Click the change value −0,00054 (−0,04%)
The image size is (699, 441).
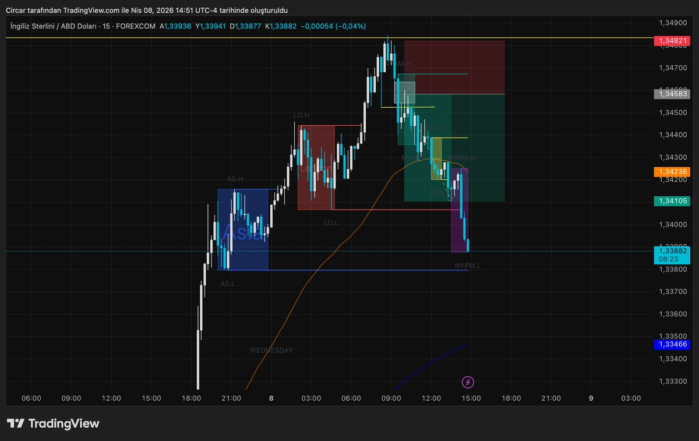point(333,26)
